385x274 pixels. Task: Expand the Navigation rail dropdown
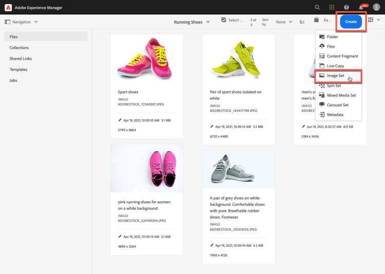pyautogui.click(x=22, y=22)
